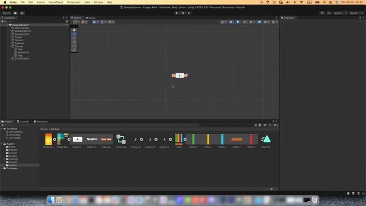Open the Scripts folder
The height and width of the screenshot is (206, 366).
11,156
